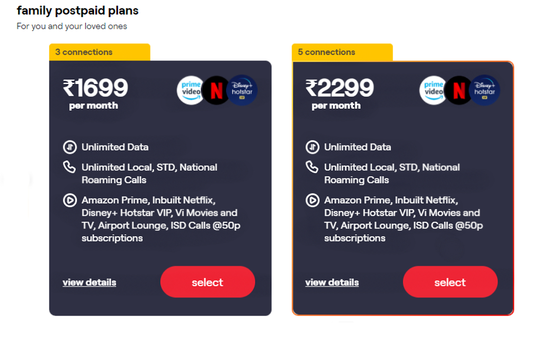Screen dimensions: 558x343
Task: Click the Prime Video icon on ₹2299 plan
Action: [433, 89]
